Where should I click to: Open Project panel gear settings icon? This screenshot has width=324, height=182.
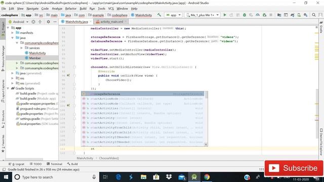[49, 22]
